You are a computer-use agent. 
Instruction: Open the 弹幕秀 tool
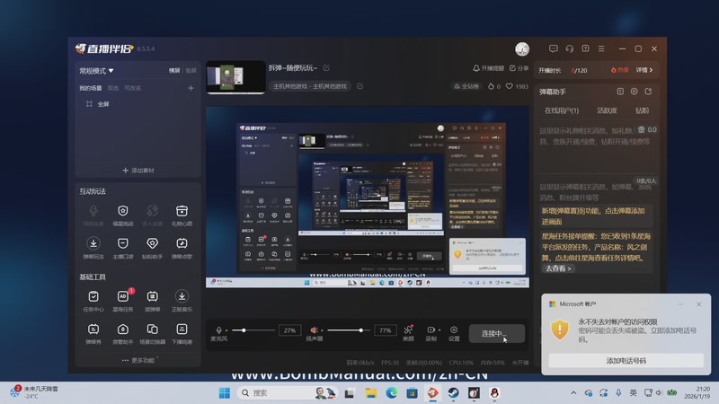pos(93,333)
